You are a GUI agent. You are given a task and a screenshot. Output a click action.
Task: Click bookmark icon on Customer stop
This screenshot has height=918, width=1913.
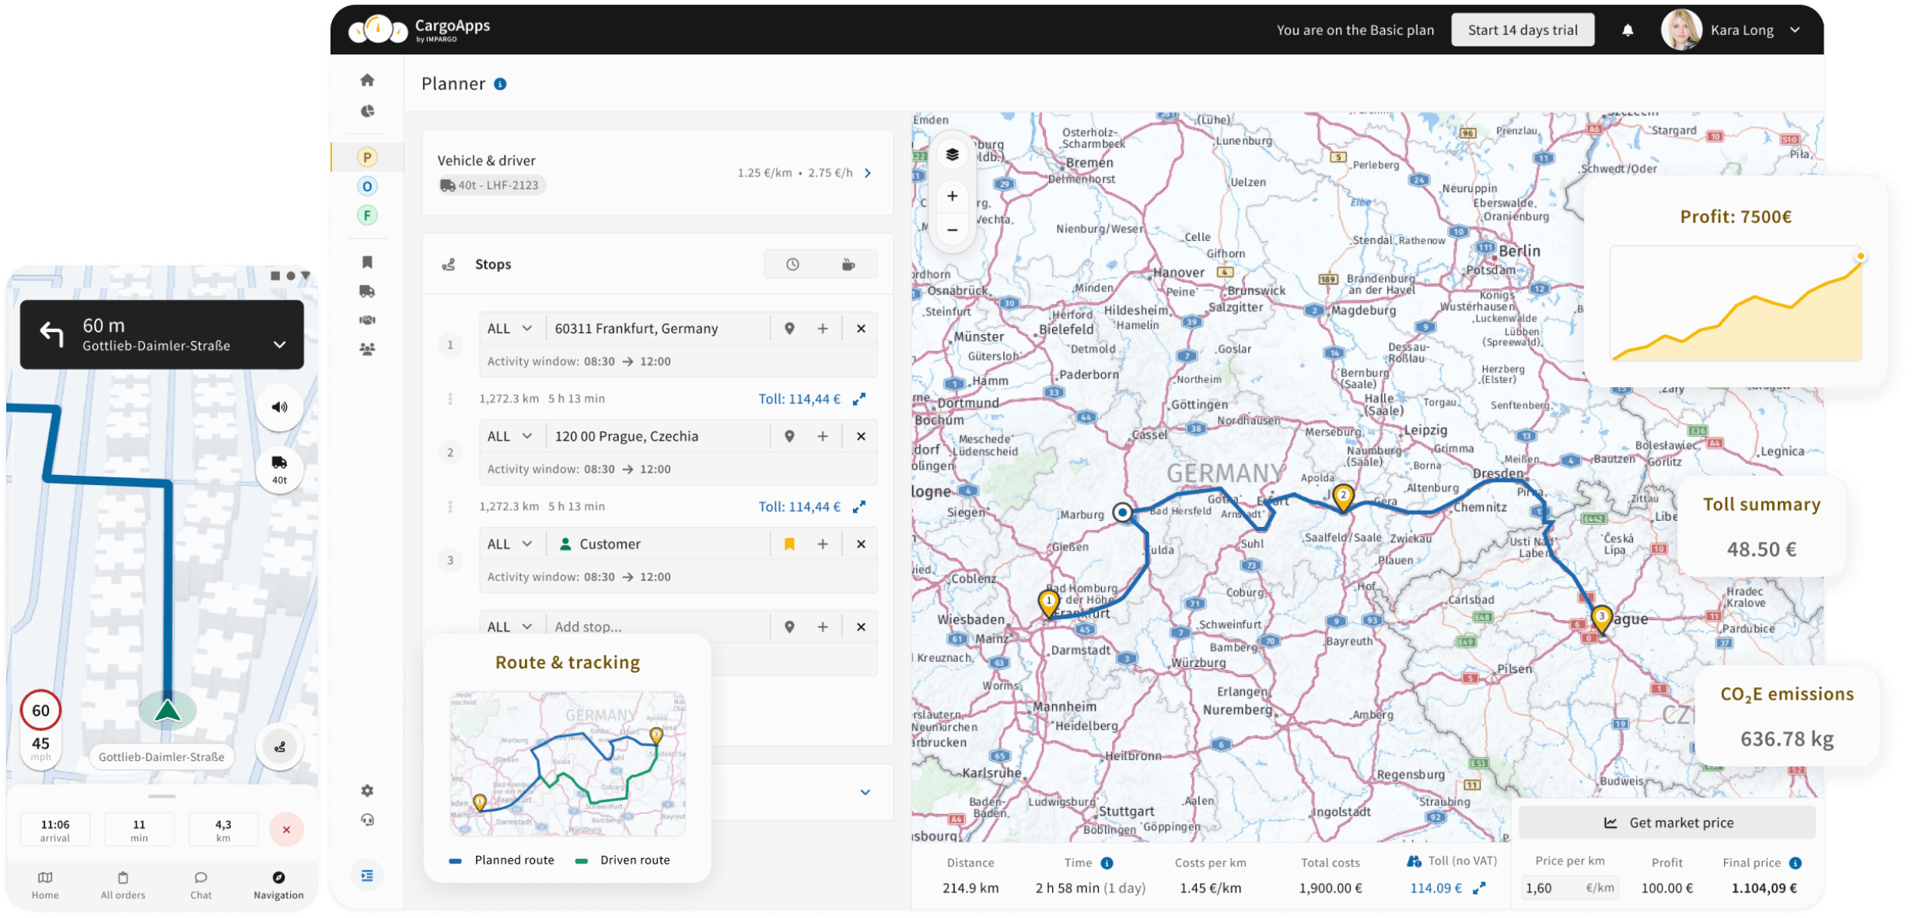pyautogui.click(x=789, y=544)
